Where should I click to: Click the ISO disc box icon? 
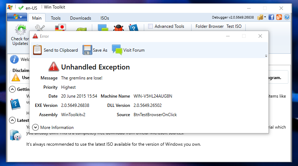pyautogui.click(x=15, y=135)
